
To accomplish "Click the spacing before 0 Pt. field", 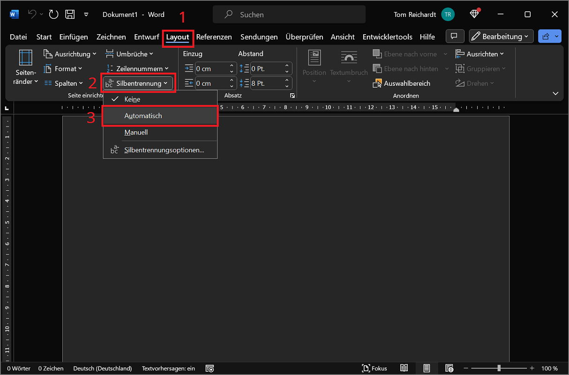I will click(267, 68).
